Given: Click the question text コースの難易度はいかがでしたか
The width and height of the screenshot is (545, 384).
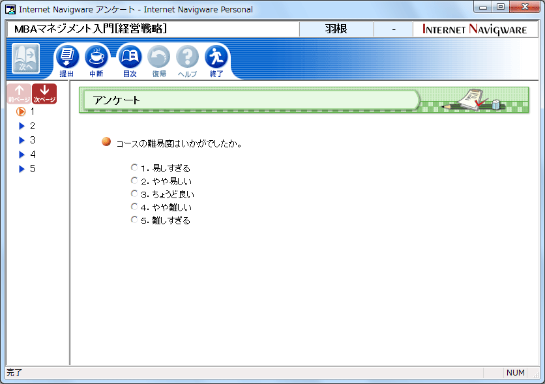Looking at the screenshot, I should 179,143.
